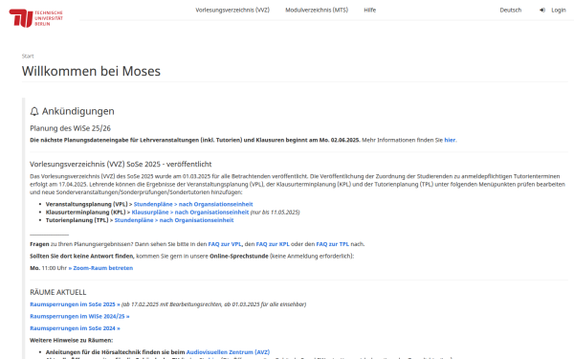Open the Vorlesungsverzeichnis (VVZ) menu
Image resolution: width=574 pixels, height=359 pixels.
point(232,10)
